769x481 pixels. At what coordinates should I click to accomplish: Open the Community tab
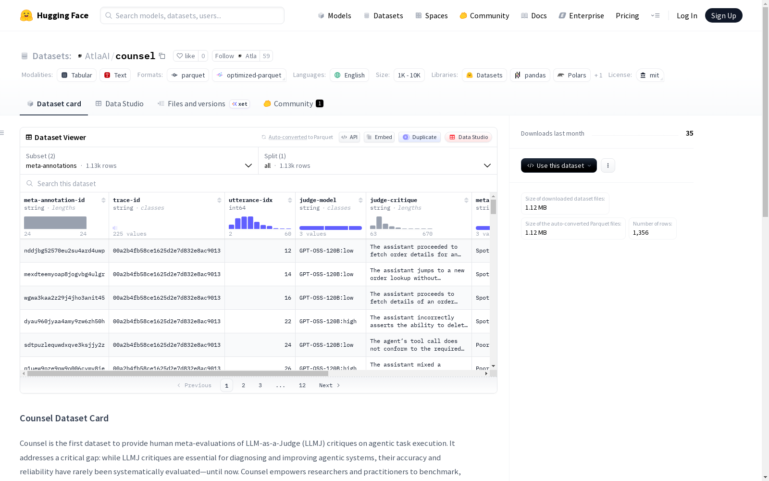[x=293, y=103]
